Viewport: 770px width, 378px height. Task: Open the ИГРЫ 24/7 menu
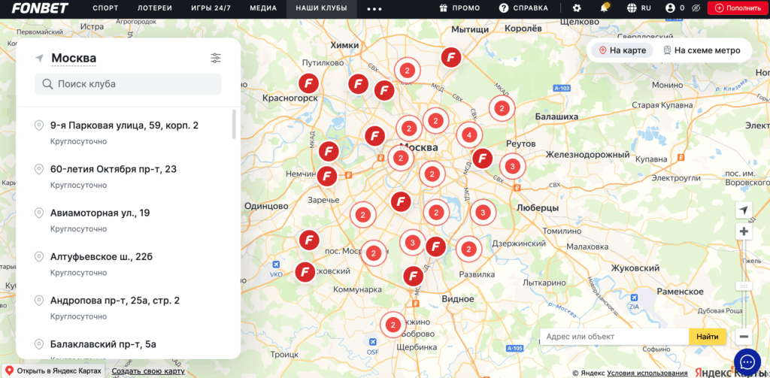(211, 8)
